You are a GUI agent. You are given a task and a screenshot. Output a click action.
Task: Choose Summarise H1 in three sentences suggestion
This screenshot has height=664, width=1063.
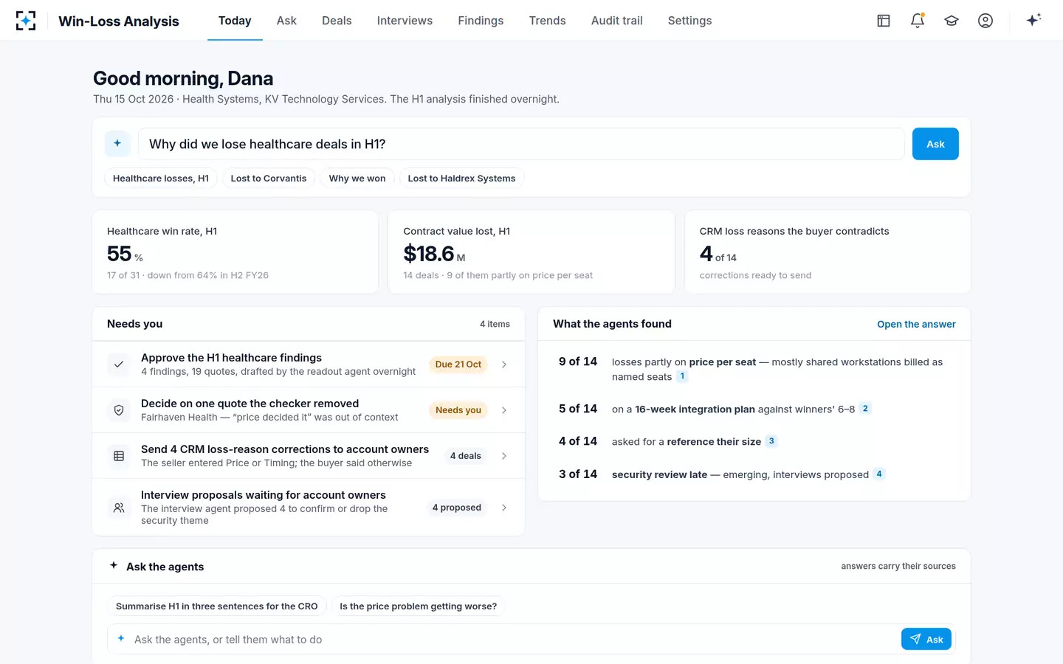217,606
